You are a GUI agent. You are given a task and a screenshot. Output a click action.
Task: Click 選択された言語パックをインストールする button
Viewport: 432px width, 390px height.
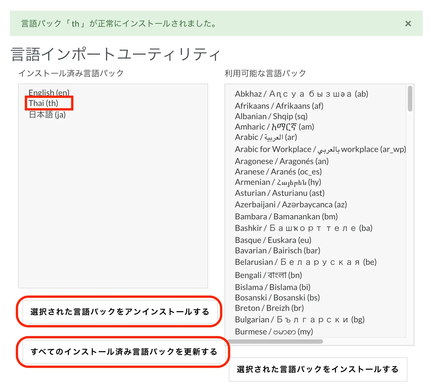(x=318, y=369)
